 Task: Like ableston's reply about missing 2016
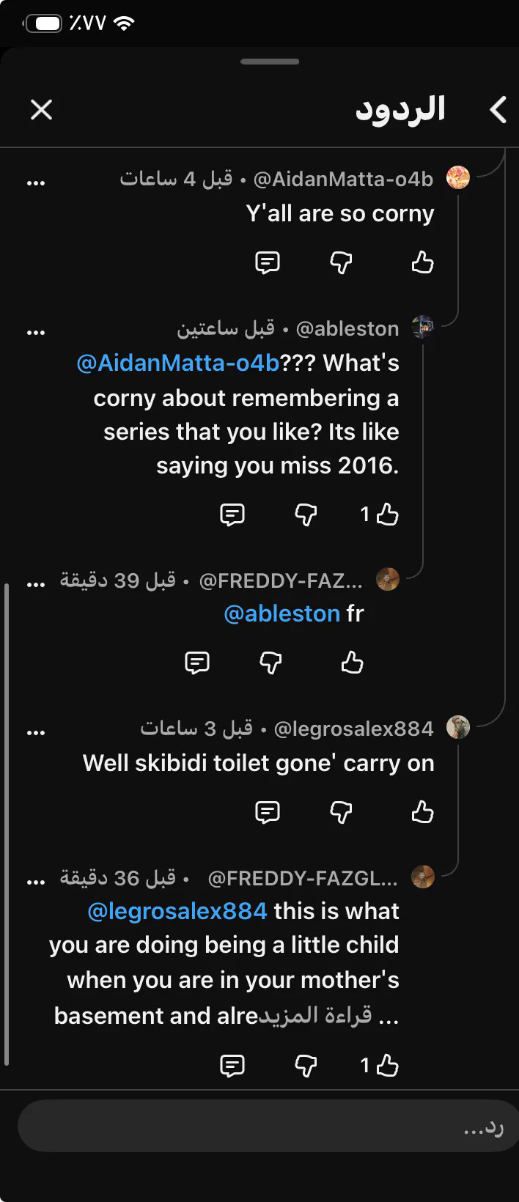(x=387, y=515)
